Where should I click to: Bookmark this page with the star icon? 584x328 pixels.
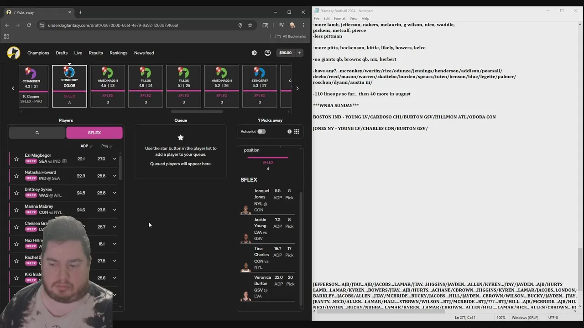point(250,25)
